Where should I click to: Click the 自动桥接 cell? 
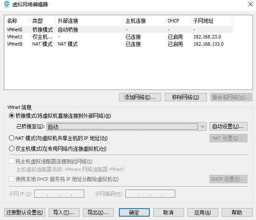click(68, 30)
